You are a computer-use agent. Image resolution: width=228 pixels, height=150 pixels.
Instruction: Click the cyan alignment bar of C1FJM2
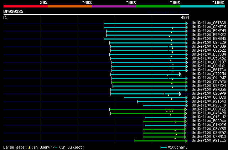166,118
